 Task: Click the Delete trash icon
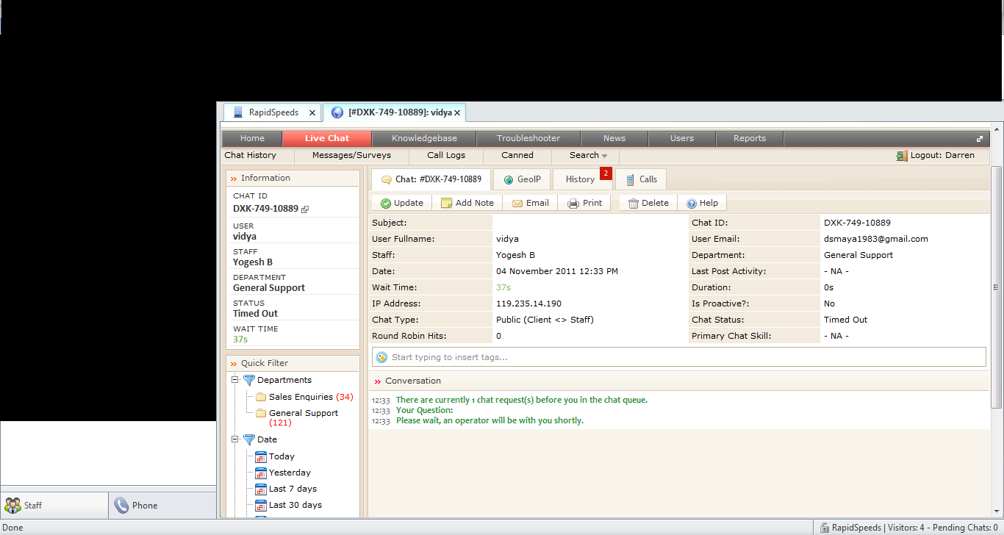coord(633,204)
